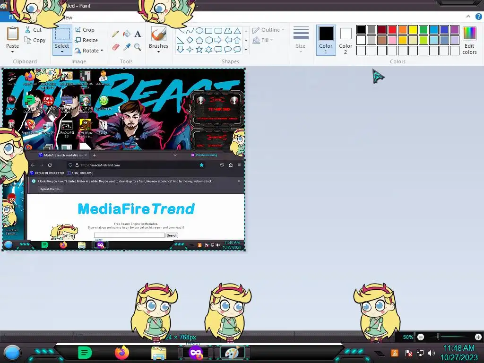The image size is (484, 363).
Task: Click the Brushes tool icon
Action: [x=159, y=34]
